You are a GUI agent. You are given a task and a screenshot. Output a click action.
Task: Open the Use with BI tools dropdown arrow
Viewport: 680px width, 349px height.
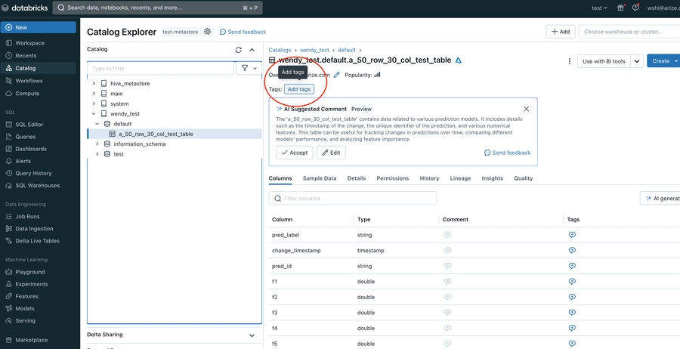click(637, 61)
